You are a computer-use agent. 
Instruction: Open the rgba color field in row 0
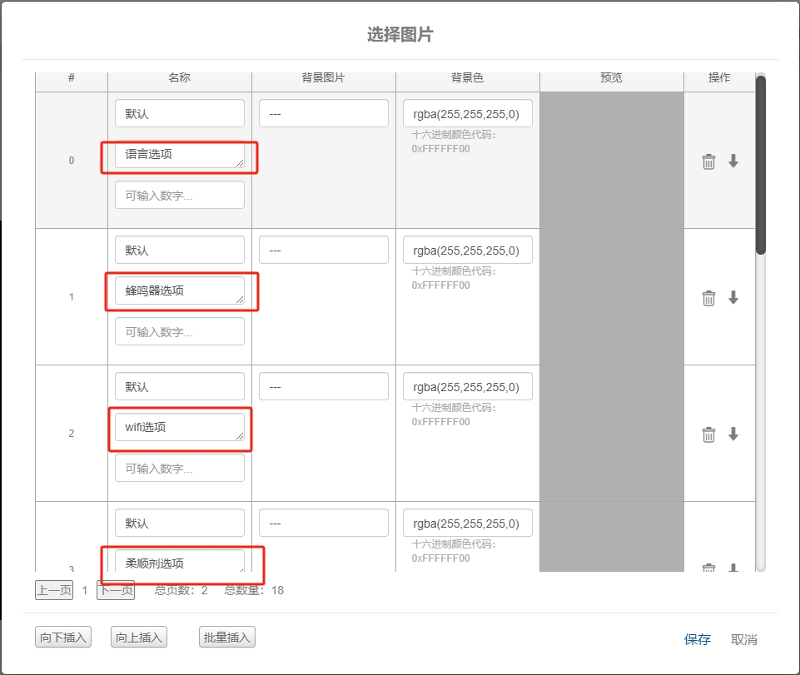coord(467,113)
